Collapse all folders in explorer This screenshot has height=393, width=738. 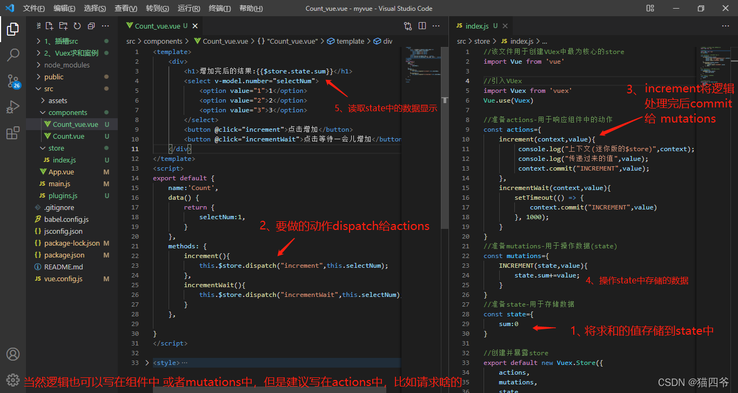[91, 26]
